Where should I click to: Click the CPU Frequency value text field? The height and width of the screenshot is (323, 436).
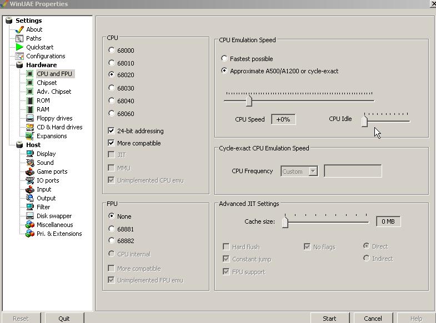pos(353,171)
